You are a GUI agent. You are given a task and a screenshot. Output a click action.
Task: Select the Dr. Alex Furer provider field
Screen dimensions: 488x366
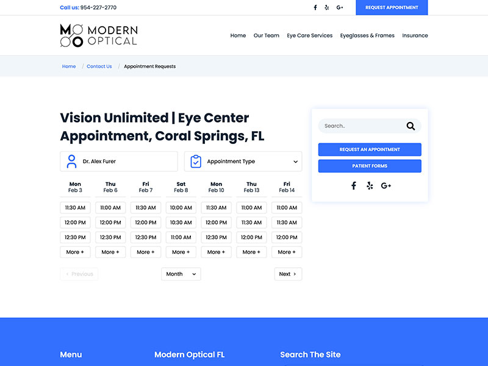tap(119, 162)
